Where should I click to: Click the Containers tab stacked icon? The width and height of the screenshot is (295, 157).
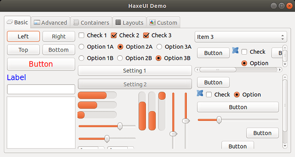point(76,22)
